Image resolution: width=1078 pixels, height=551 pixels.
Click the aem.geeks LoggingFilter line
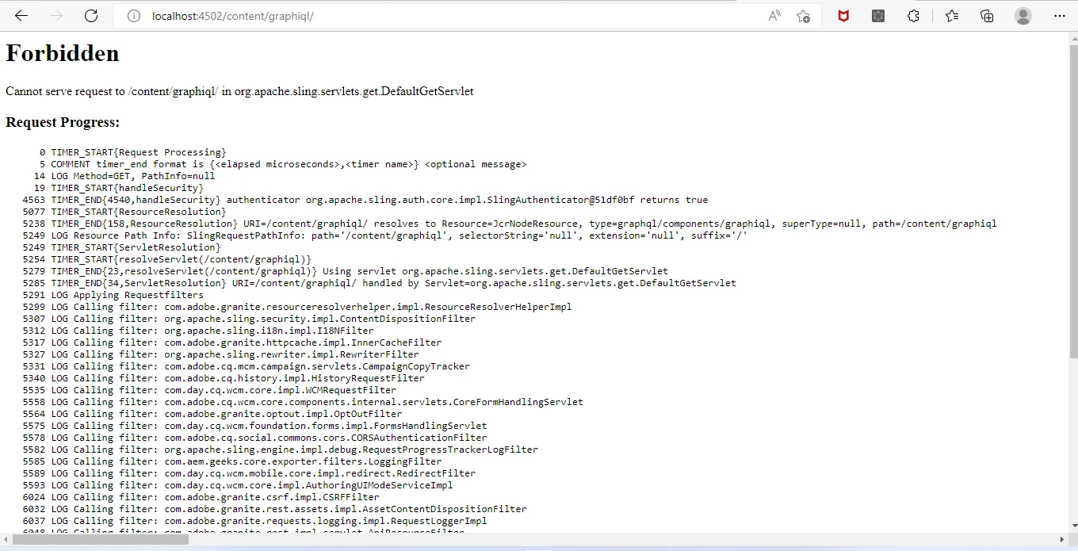(x=232, y=461)
